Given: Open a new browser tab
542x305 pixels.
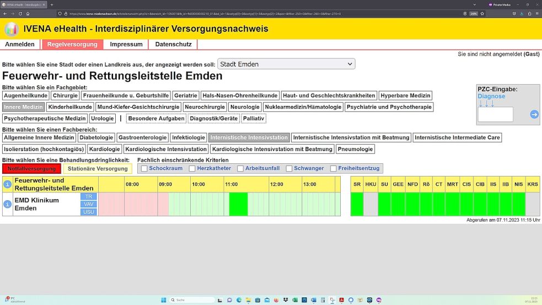Looking at the screenshot, I should coord(51,5).
